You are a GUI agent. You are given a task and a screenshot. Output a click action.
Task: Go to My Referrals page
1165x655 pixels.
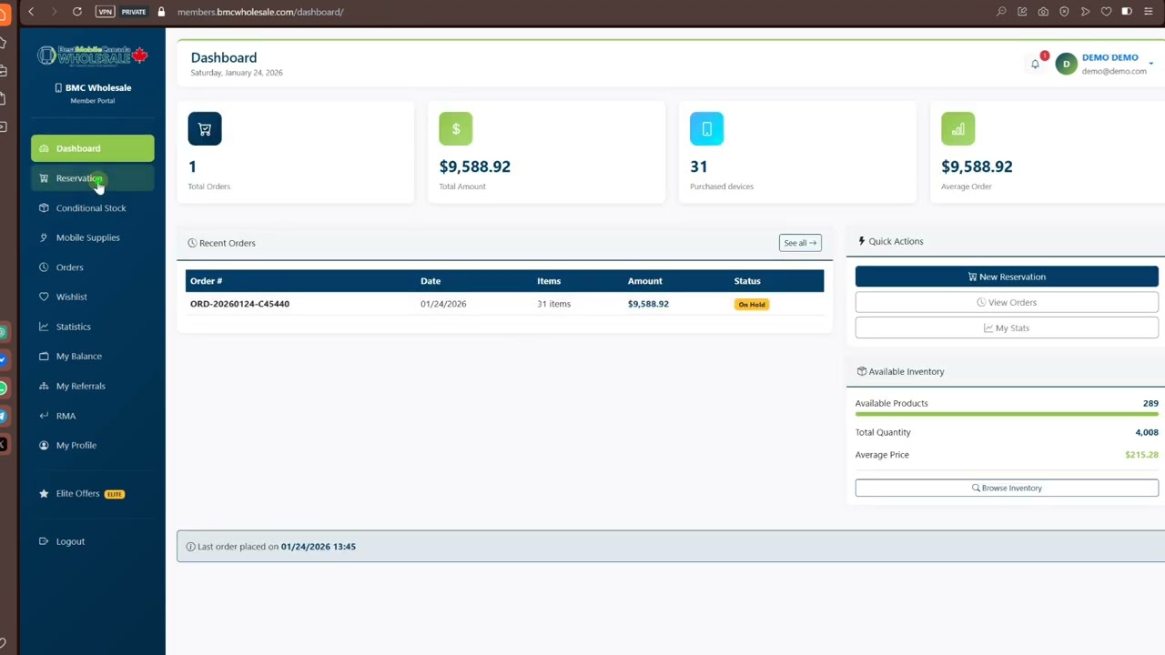[x=92, y=386]
